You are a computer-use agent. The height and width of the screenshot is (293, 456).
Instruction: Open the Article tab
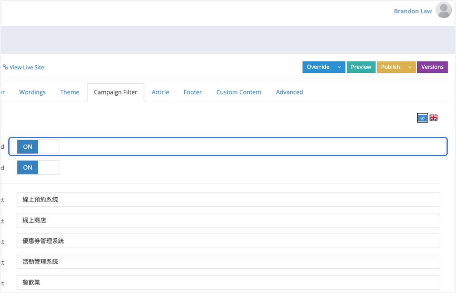click(x=160, y=92)
